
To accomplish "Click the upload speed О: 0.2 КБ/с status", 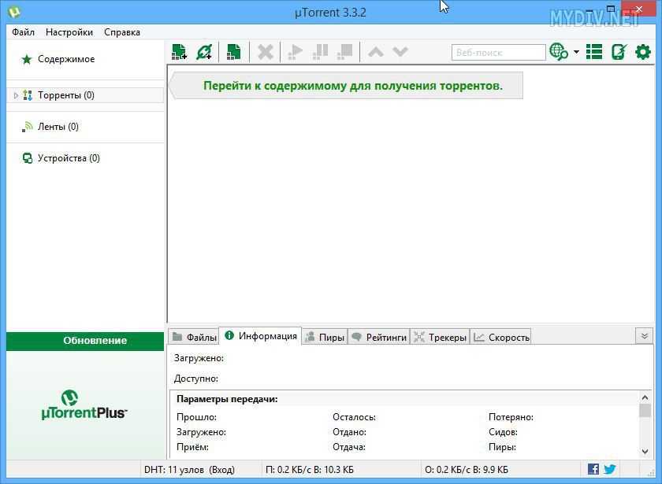I will point(467,469).
